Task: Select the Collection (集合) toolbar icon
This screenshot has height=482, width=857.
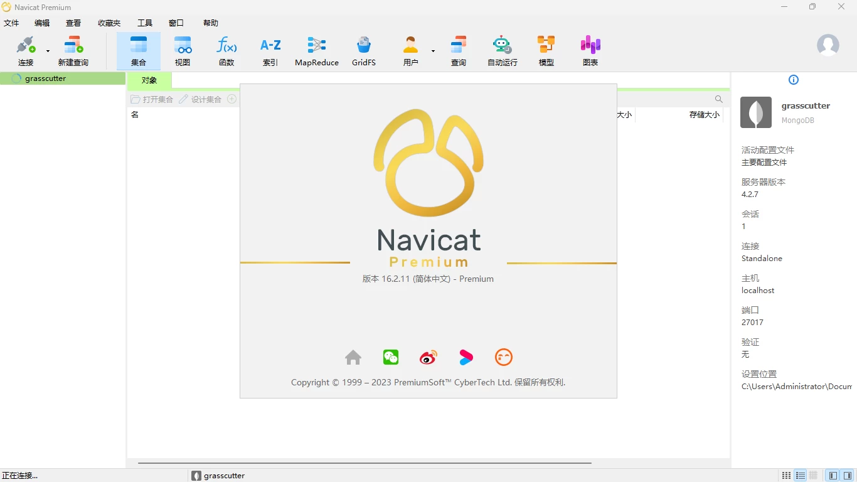Action: 139,51
